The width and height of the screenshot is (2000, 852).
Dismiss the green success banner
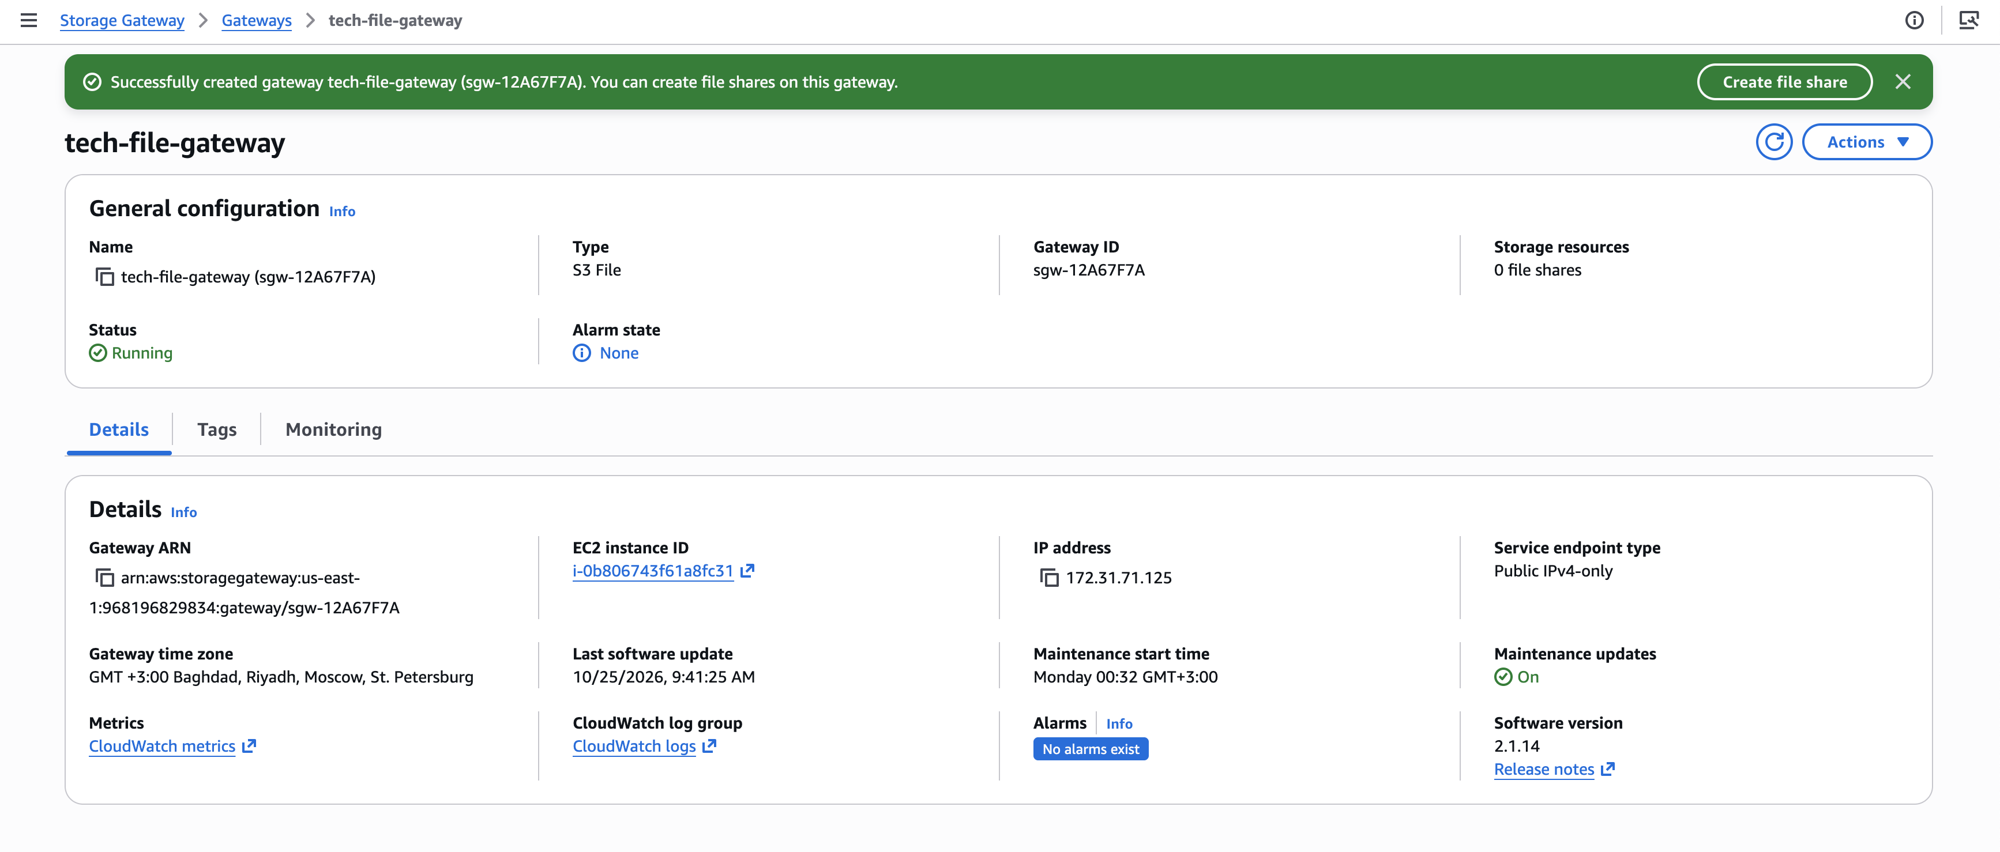tap(1902, 81)
